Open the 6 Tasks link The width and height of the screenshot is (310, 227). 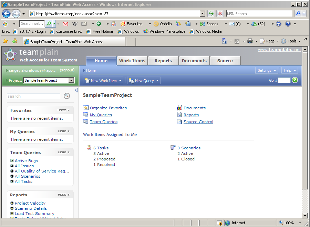101,148
